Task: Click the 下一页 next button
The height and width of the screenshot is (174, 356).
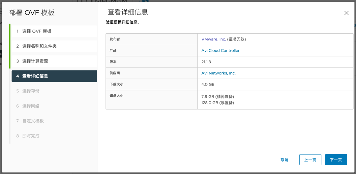Action: click(336, 160)
